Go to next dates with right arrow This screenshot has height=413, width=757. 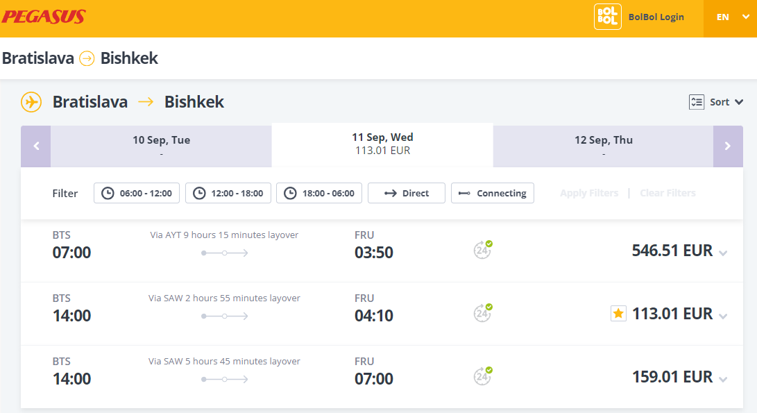tap(728, 146)
